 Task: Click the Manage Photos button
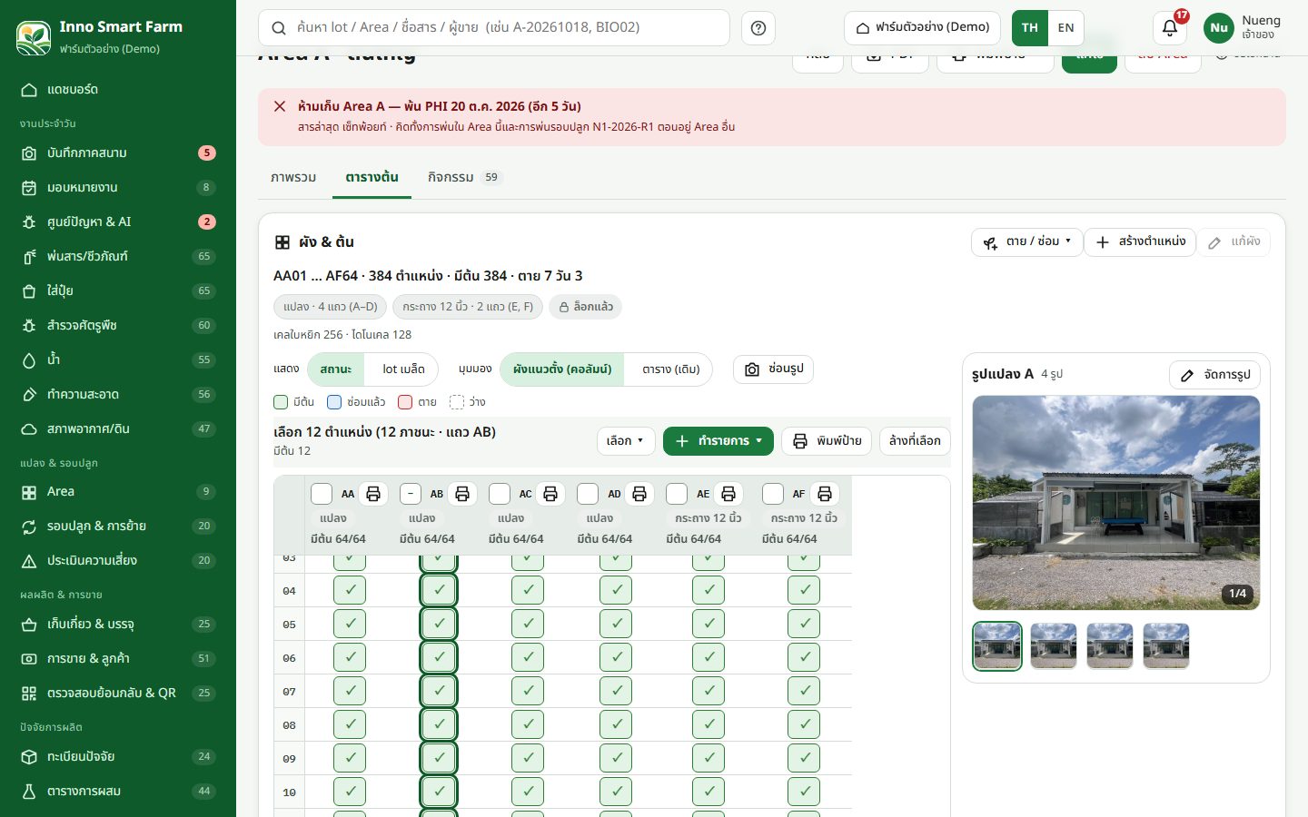tap(1214, 375)
